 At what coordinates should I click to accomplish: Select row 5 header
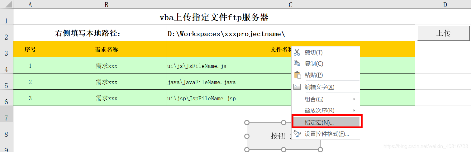coord(7,82)
